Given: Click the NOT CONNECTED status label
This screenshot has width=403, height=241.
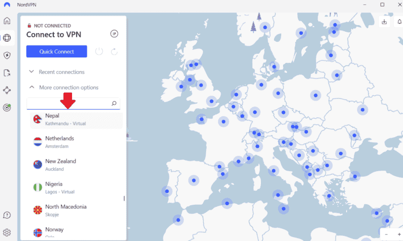Looking at the screenshot, I should [x=52, y=26].
